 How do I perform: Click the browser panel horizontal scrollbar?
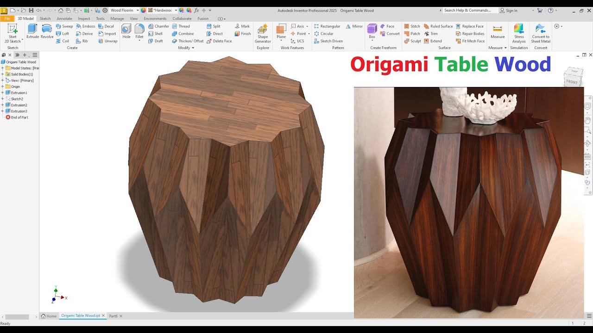pos(17,317)
